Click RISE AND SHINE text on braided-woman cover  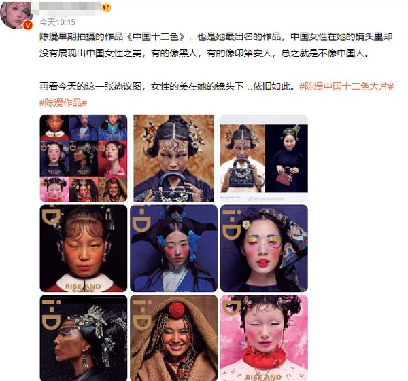(83, 287)
